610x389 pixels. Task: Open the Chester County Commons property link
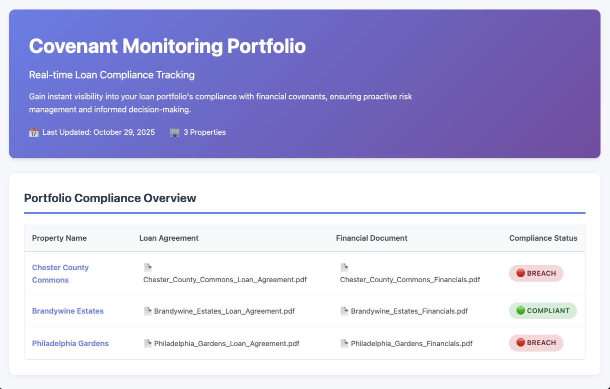(x=60, y=273)
